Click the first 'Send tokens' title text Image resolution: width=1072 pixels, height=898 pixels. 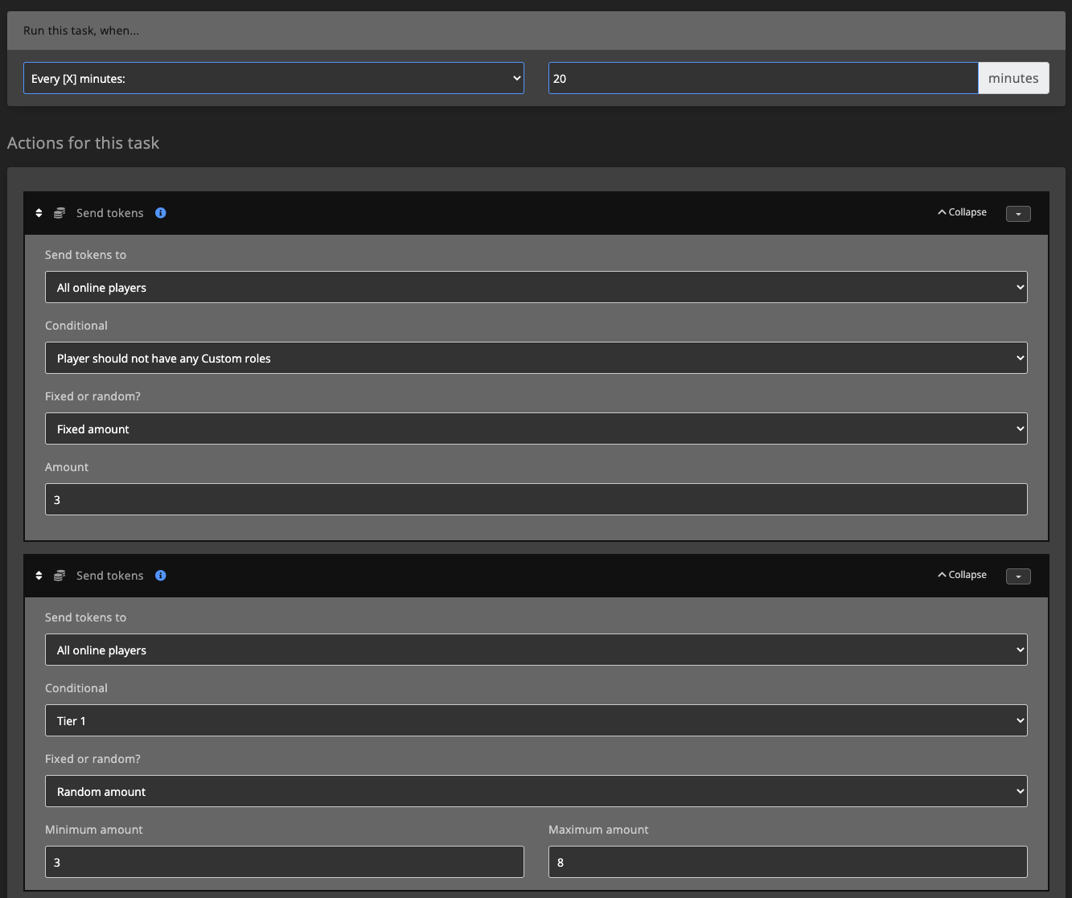(x=110, y=213)
